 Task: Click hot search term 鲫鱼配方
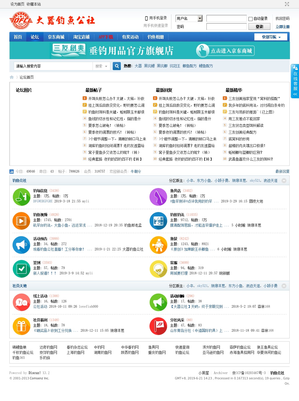point(190,66)
